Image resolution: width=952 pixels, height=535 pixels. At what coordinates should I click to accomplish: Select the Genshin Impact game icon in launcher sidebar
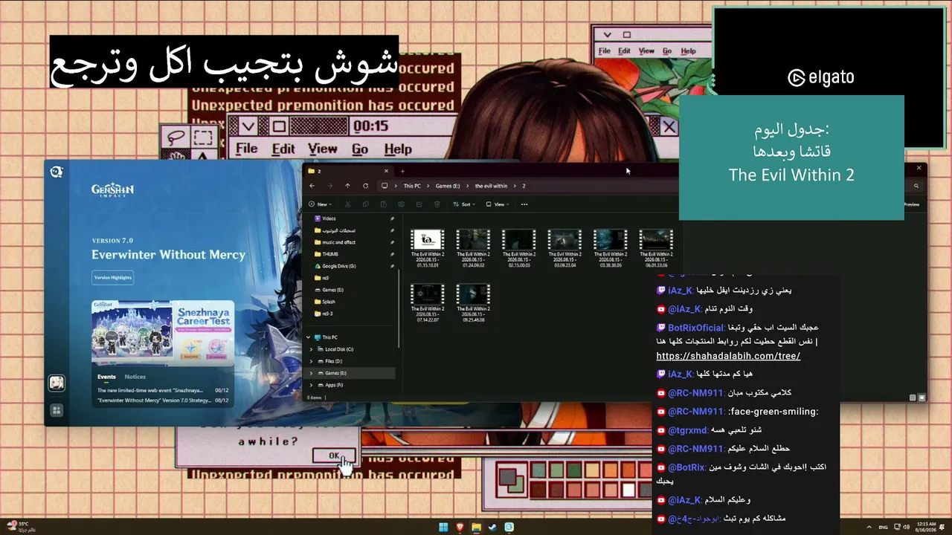(x=57, y=383)
